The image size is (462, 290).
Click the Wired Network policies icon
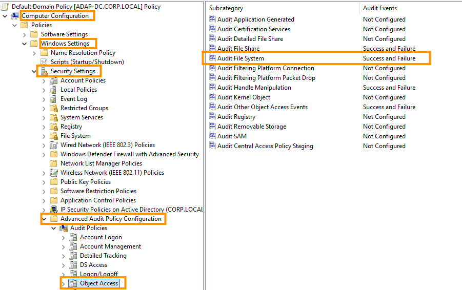pyautogui.click(x=54, y=145)
